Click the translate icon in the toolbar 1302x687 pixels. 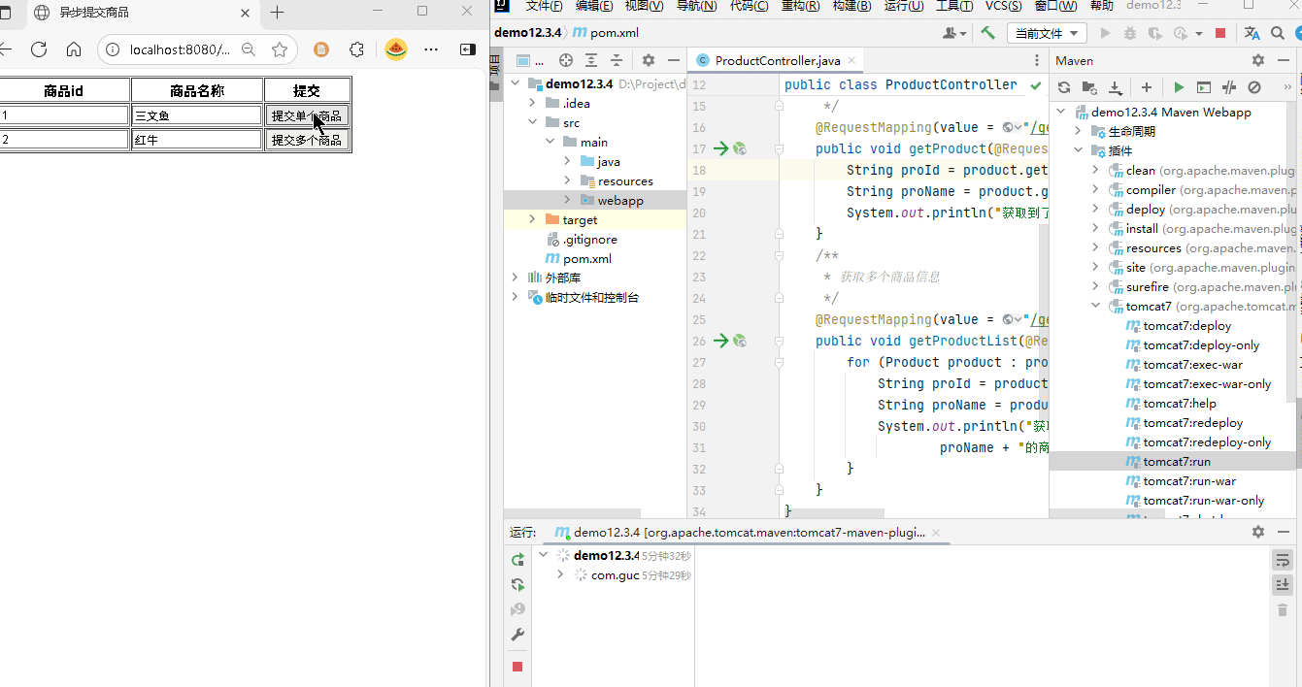point(1252,33)
